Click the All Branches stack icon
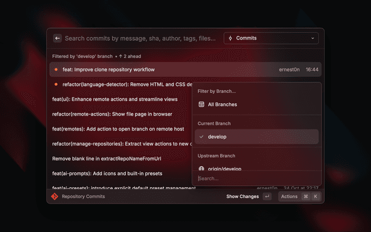This screenshot has width=371, height=232. point(201,104)
